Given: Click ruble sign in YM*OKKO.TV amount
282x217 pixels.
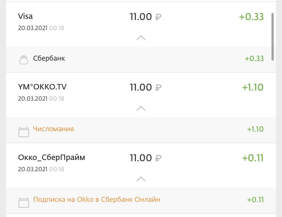Looking at the screenshot, I should point(158,88).
